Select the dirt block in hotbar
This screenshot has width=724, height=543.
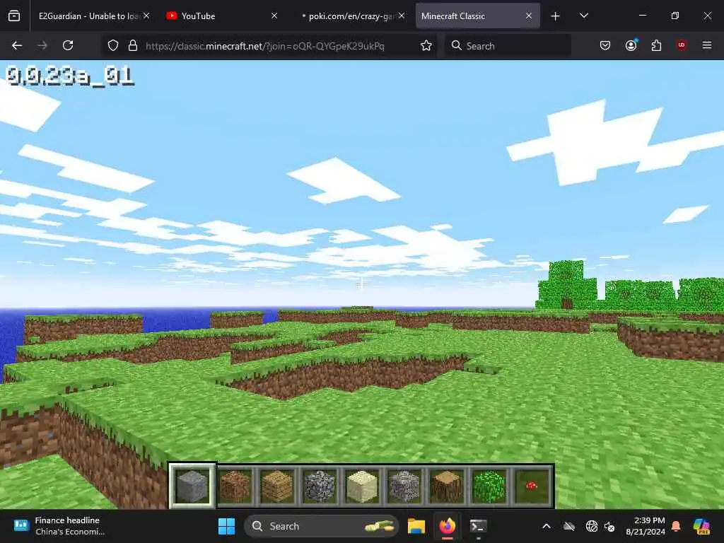[235, 486]
